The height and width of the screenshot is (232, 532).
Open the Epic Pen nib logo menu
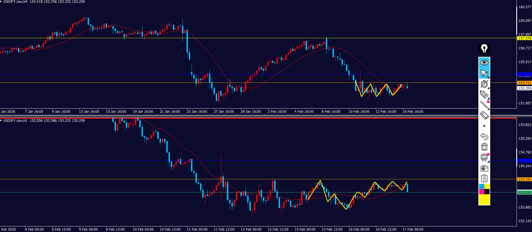[484, 49]
